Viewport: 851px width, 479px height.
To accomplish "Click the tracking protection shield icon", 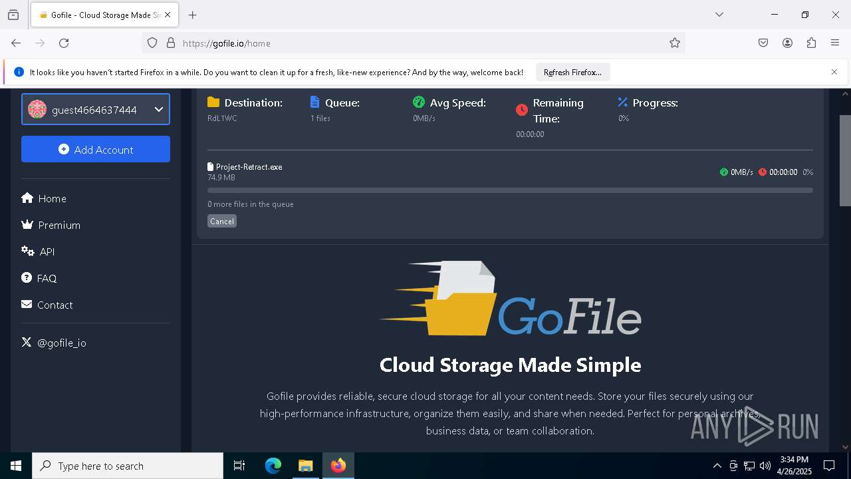I will click(152, 43).
